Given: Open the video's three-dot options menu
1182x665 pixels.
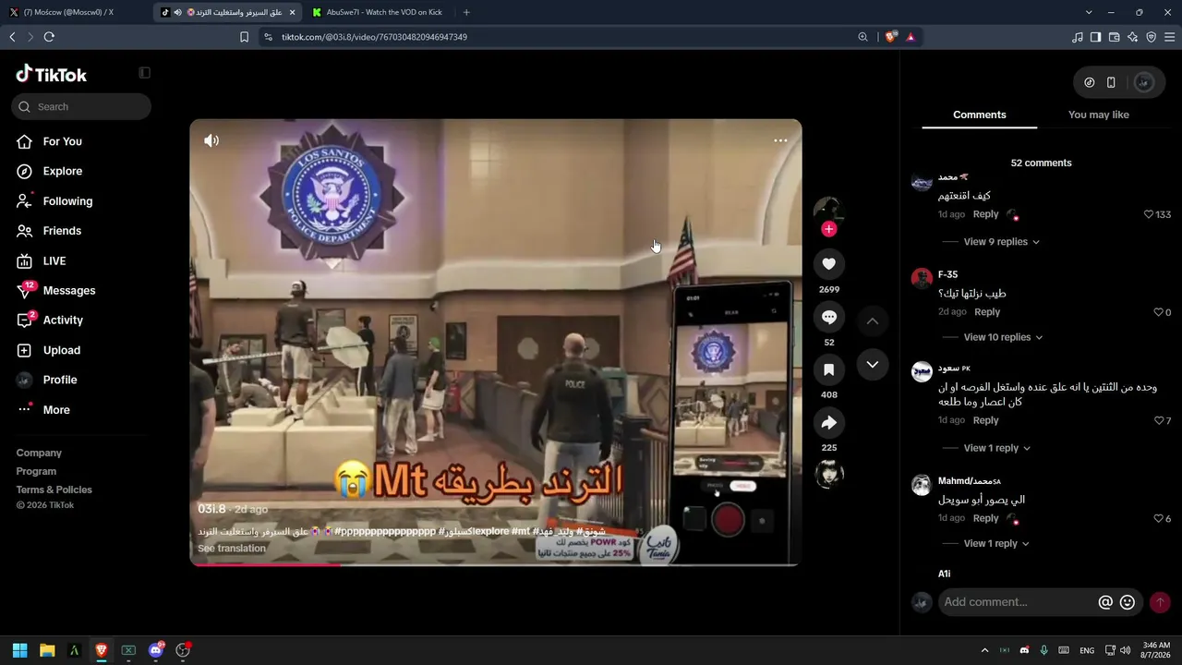Looking at the screenshot, I should (x=780, y=140).
